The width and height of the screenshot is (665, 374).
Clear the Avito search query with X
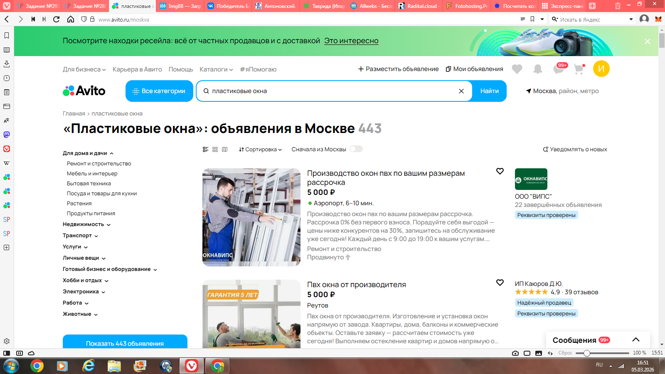[x=461, y=91]
